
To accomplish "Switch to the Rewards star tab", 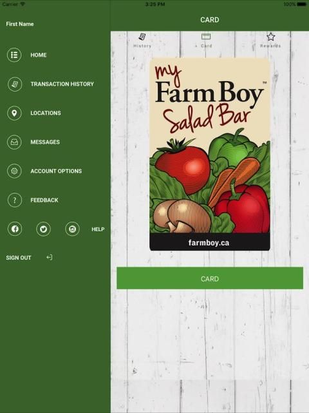I will point(270,41).
